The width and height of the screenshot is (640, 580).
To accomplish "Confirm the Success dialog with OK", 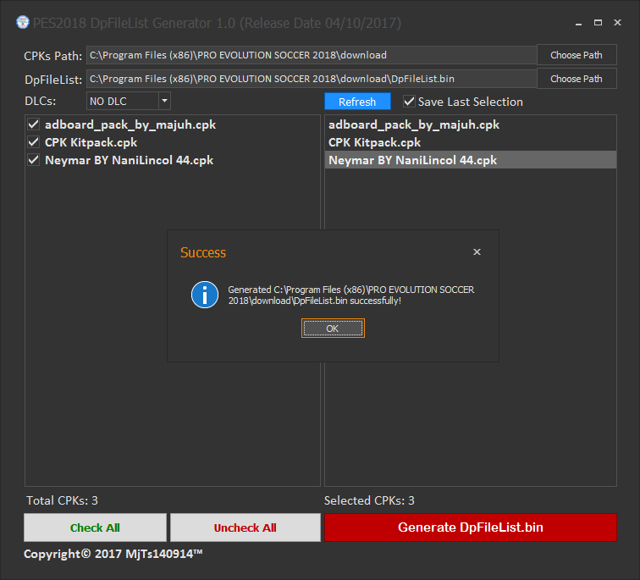I will pyautogui.click(x=333, y=329).
